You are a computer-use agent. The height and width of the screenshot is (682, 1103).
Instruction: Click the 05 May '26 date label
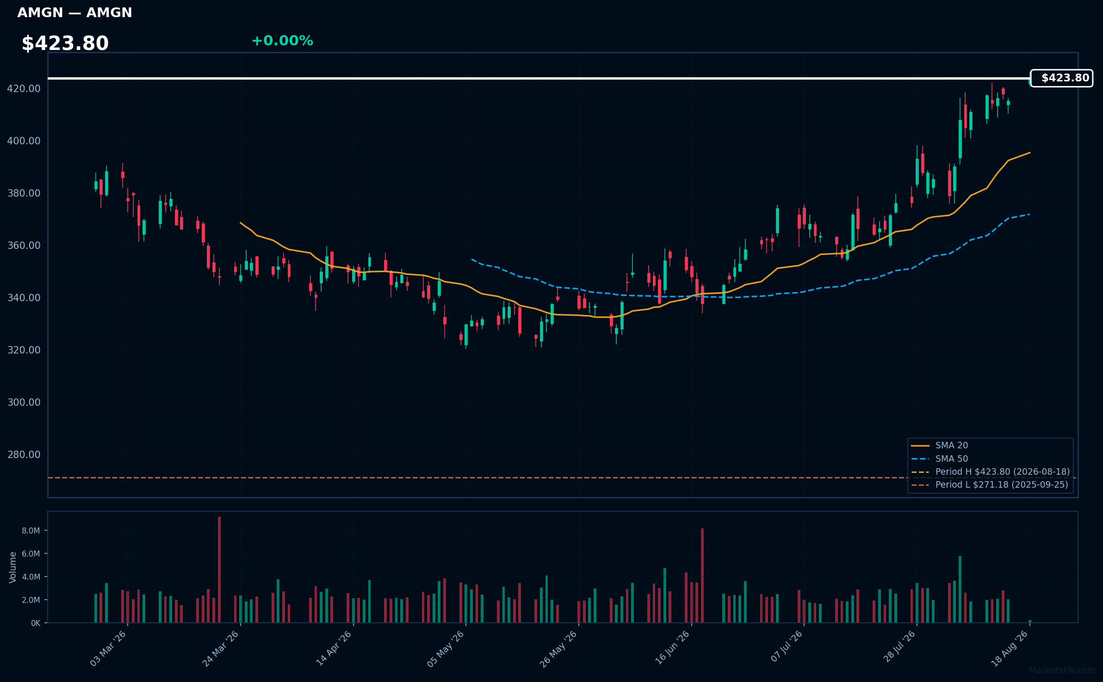(446, 649)
